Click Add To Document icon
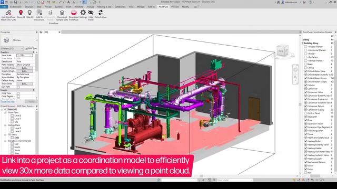 39,13
